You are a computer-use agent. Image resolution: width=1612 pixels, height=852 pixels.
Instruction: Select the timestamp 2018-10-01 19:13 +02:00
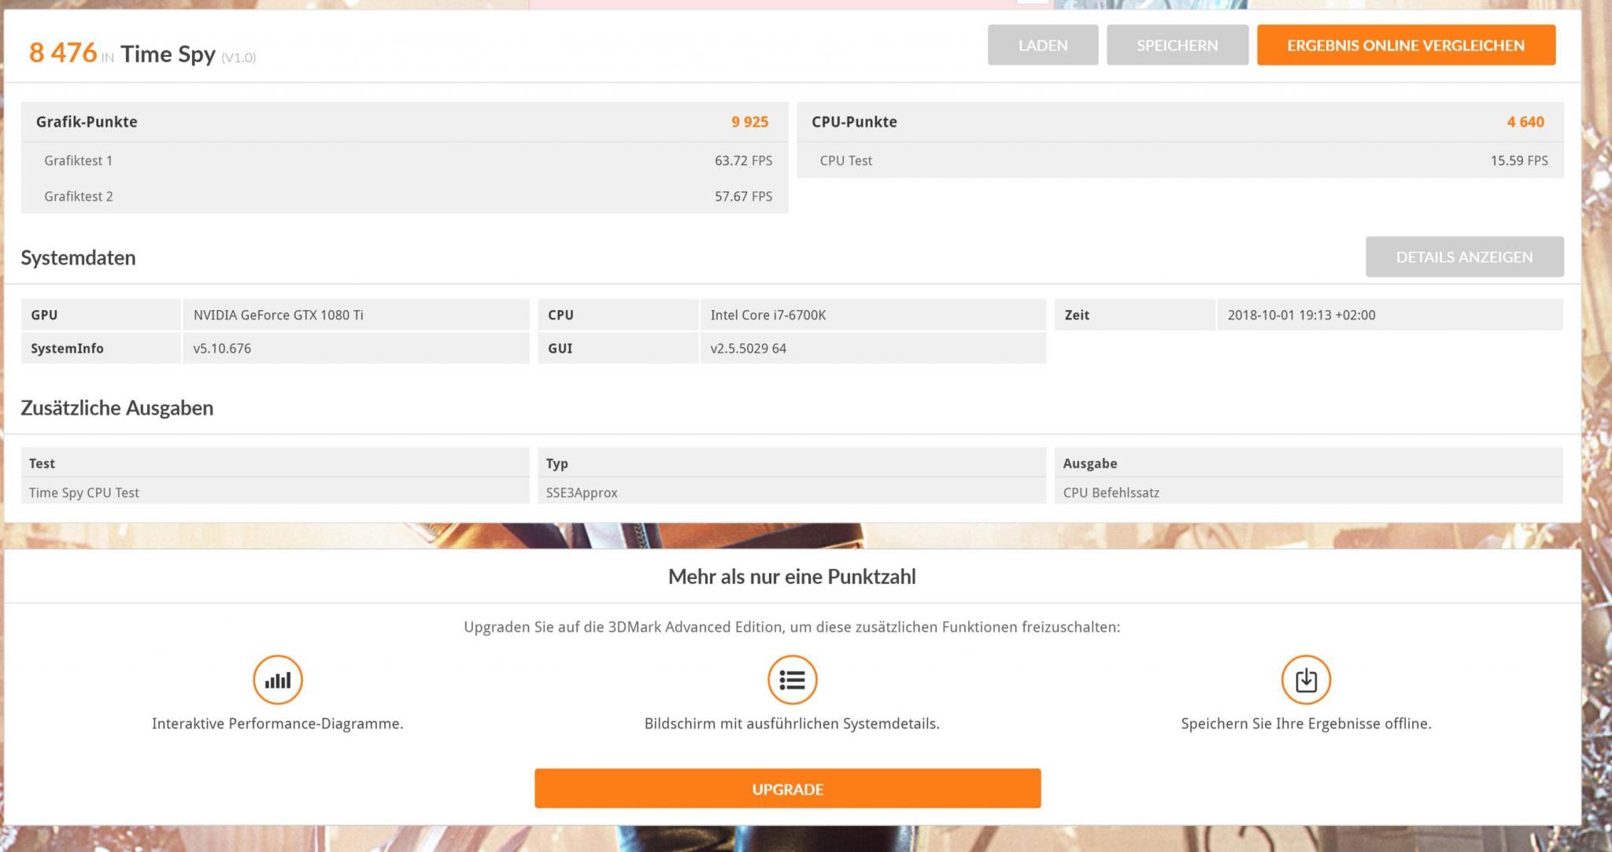(x=1390, y=315)
